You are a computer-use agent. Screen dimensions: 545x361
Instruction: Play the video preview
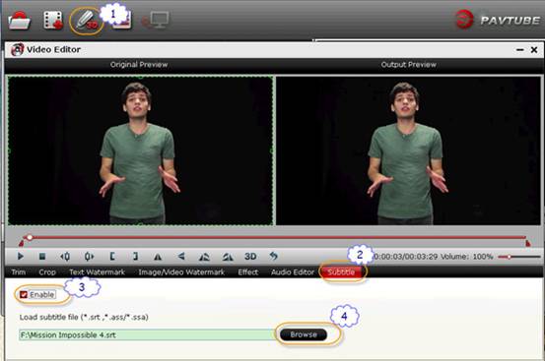[21, 257]
